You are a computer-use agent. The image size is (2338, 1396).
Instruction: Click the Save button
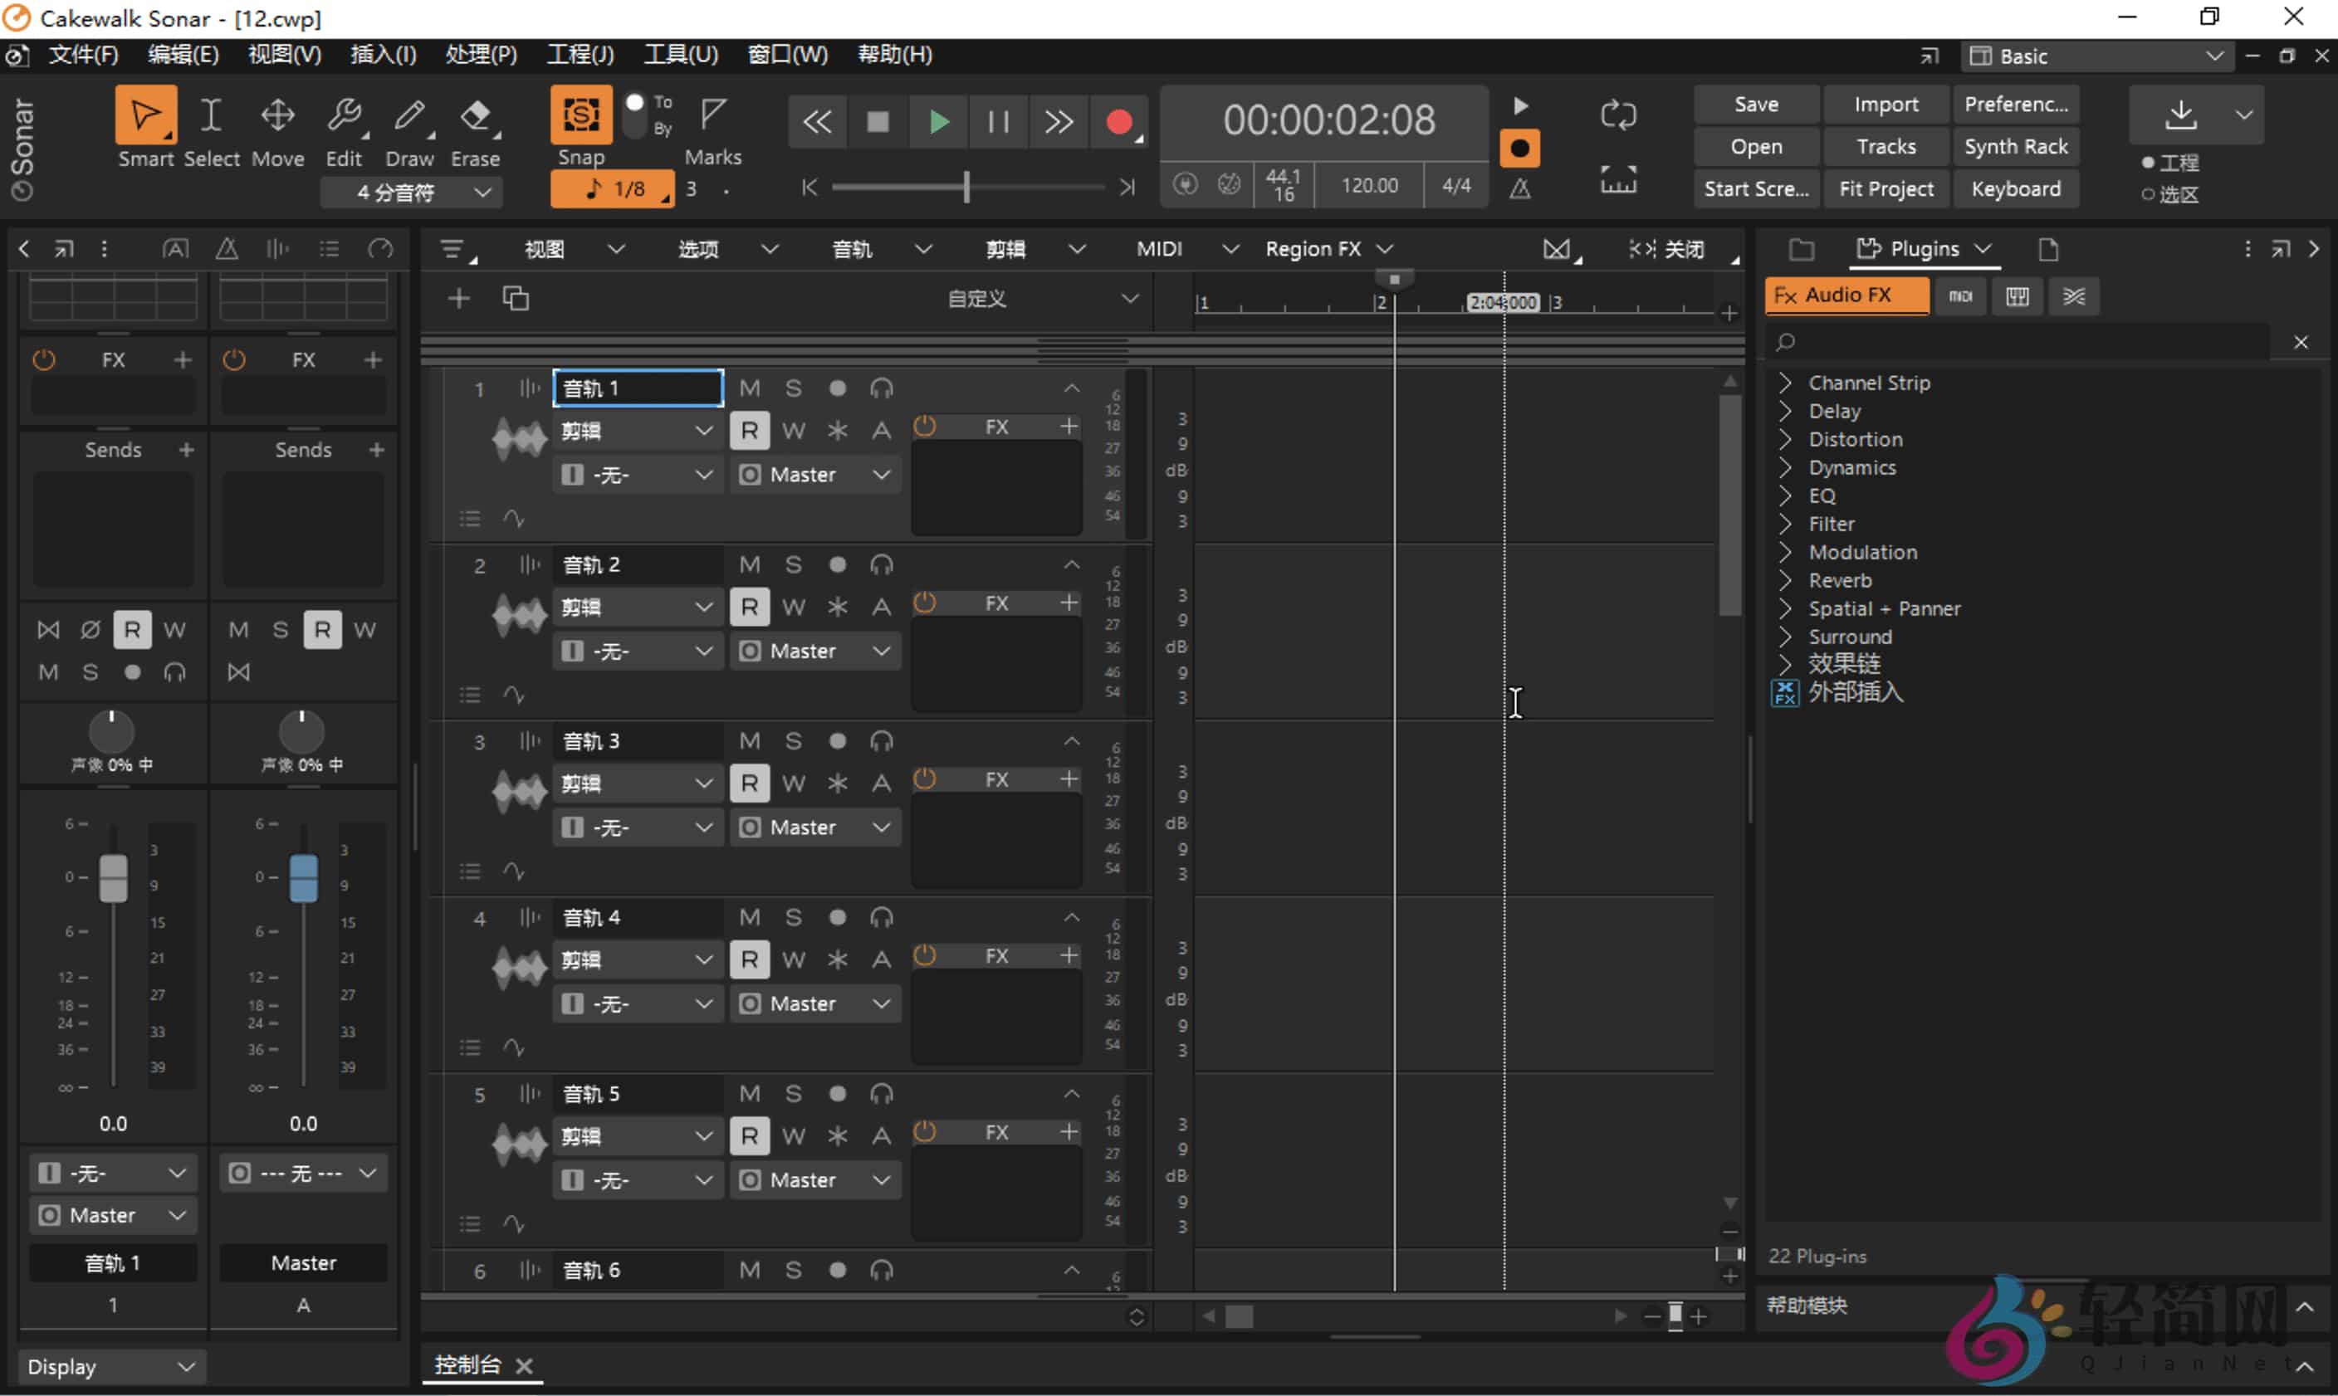pyautogui.click(x=1756, y=104)
